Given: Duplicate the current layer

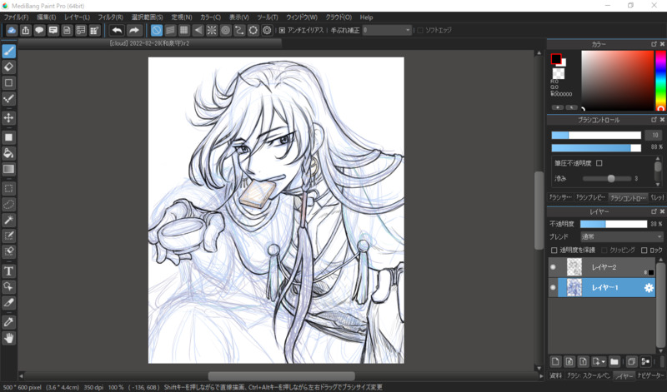Looking at the screenshot, I should [632, 361].
